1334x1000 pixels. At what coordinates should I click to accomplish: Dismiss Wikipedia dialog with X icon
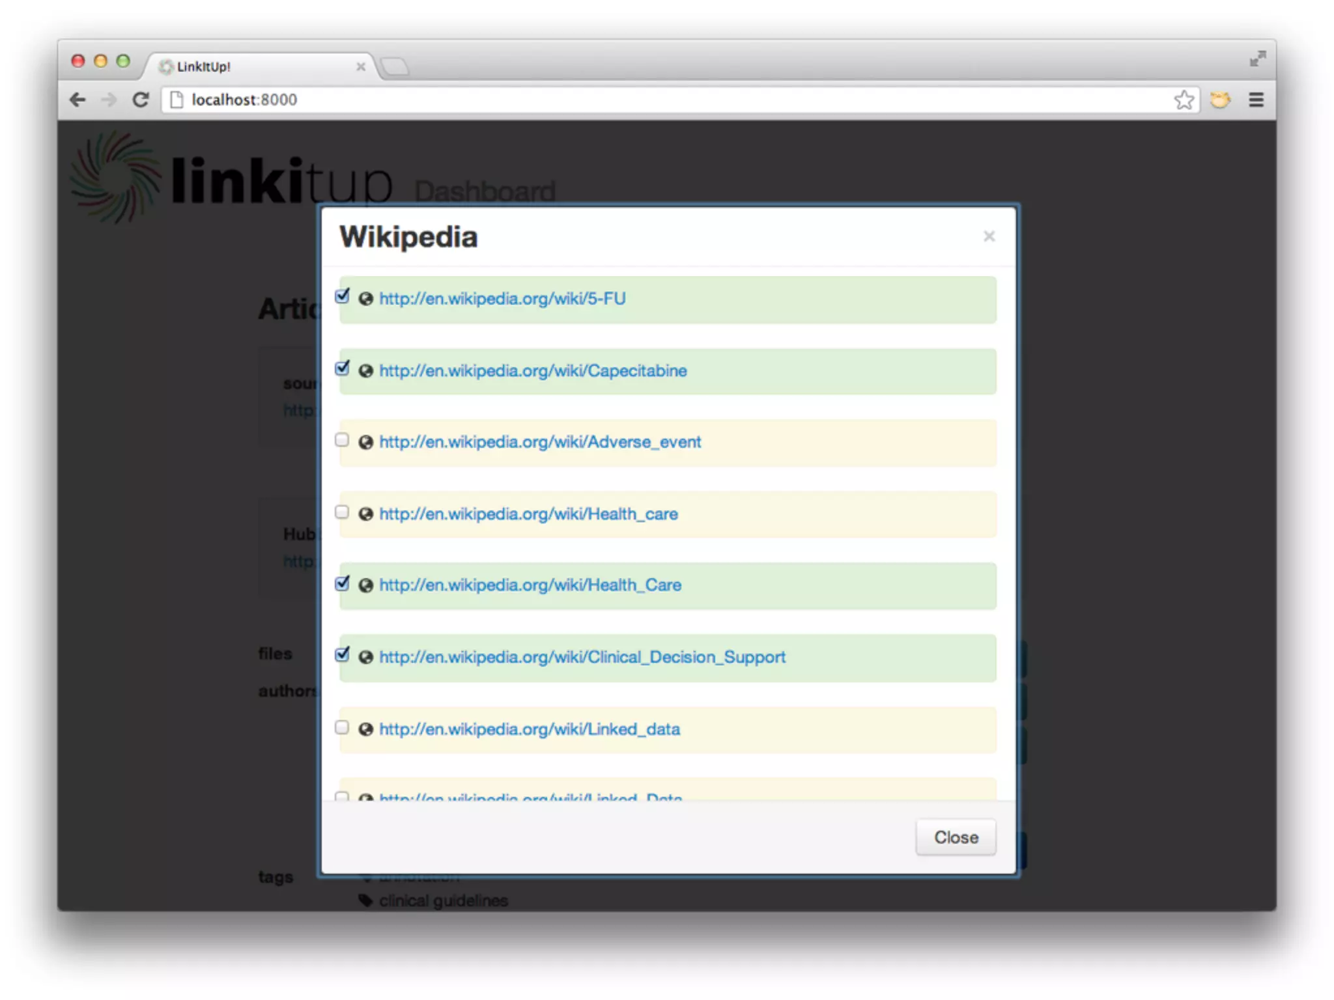point(989,236)
